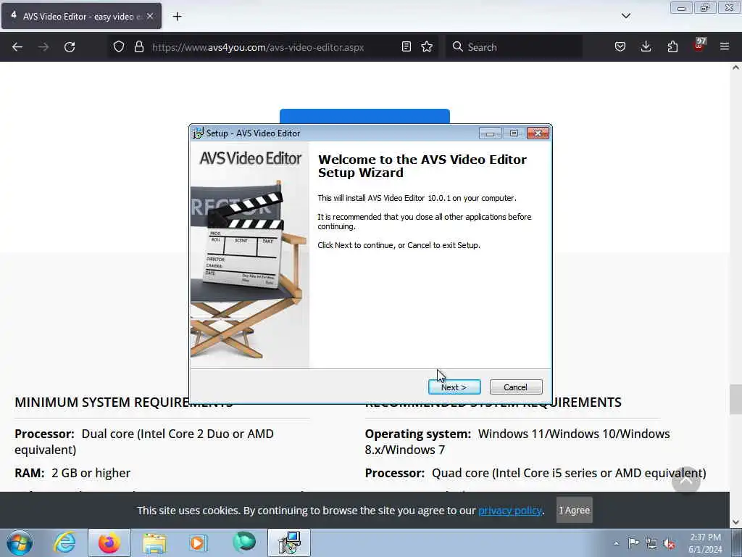
Task: Click the setup wizard maximize button
Action: pos(514,133)
